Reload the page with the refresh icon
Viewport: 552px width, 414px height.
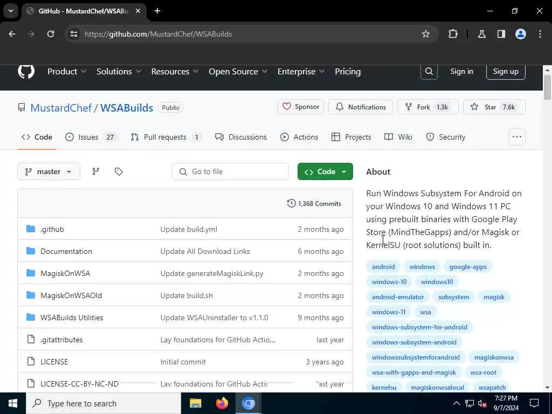(51, 34)
